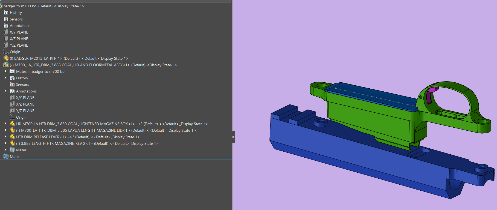The height and width of the screenshot is (210, 497).
Task: Expand the Mates in badger to m700 bdl folder
Action: click(x=6, y=71)
